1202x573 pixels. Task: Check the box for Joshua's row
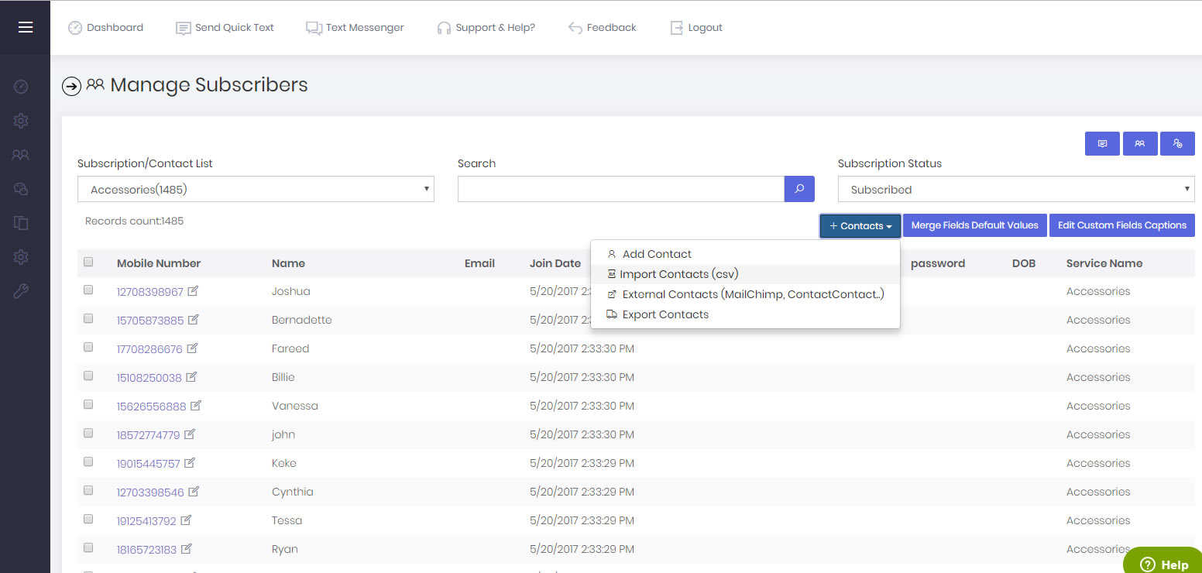click(88, 290)
